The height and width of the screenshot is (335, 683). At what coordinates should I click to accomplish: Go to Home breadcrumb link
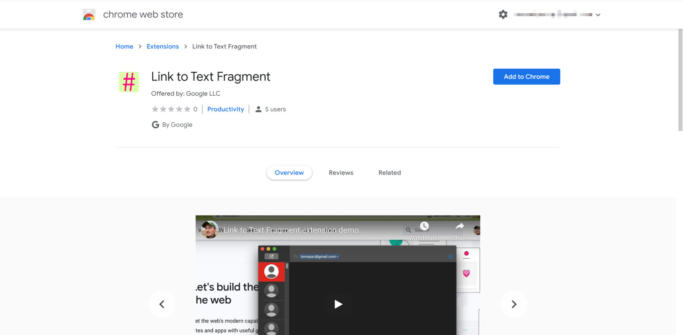click(124, 47)
